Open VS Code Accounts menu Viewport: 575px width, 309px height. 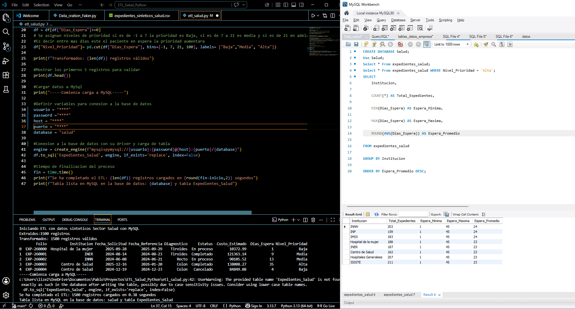6,281
